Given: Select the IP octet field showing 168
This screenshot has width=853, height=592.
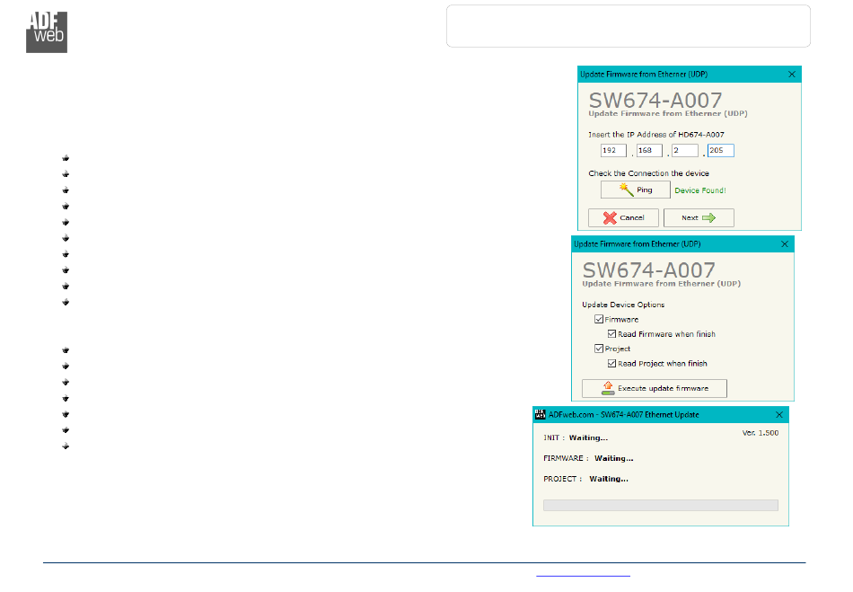Looking at the screenshot, I should coord(649,151).
